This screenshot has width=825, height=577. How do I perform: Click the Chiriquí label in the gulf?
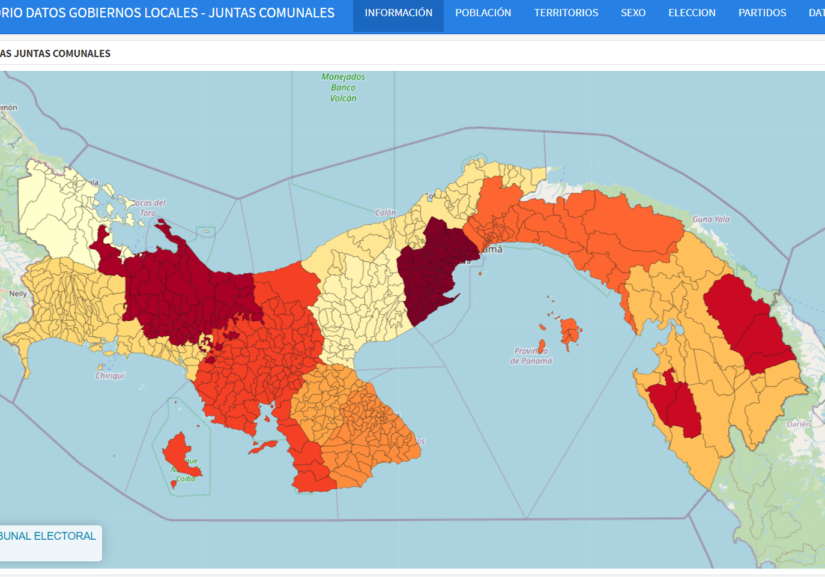click(110, 376)
